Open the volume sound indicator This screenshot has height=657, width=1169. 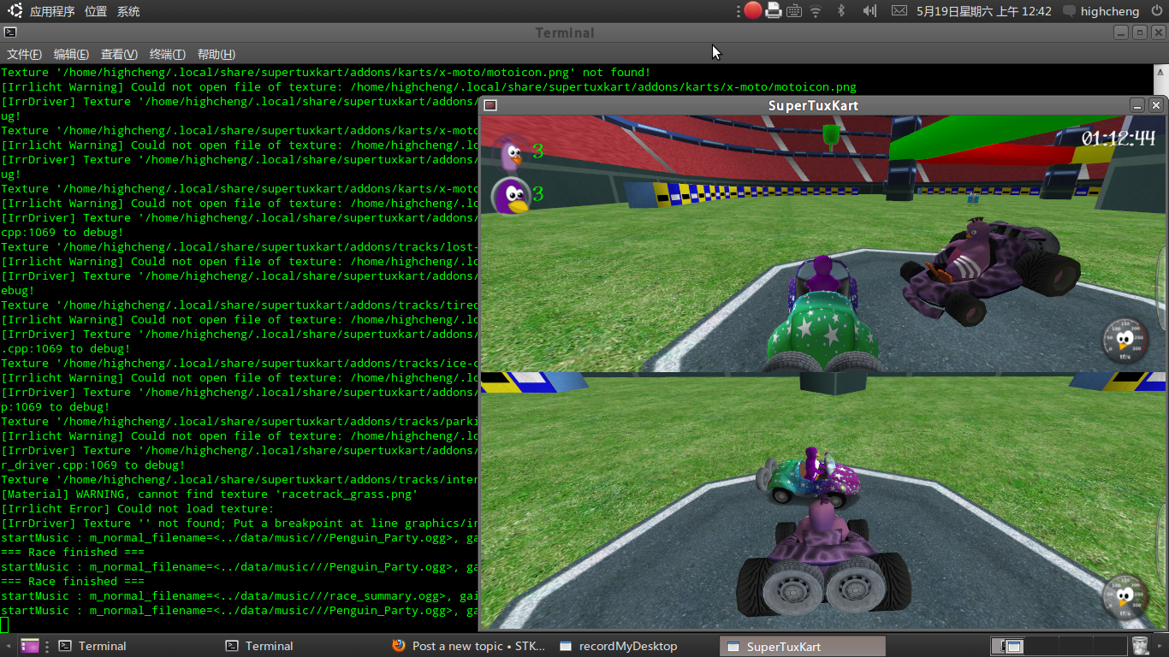coord(869,11)
